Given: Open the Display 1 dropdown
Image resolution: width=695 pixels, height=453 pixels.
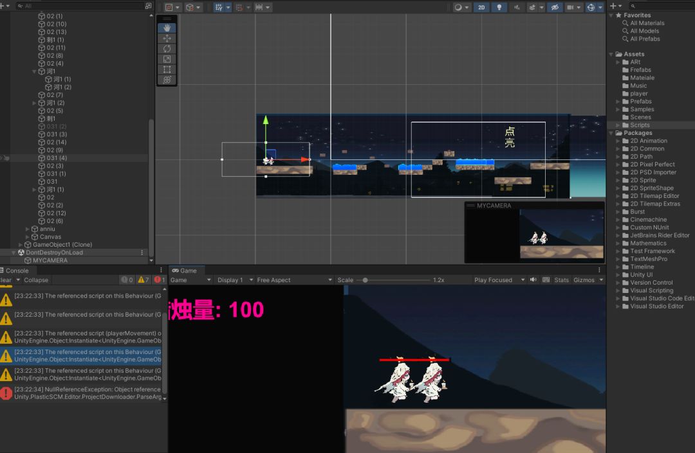Looking at the screenshot, I should tap(235, 280).
